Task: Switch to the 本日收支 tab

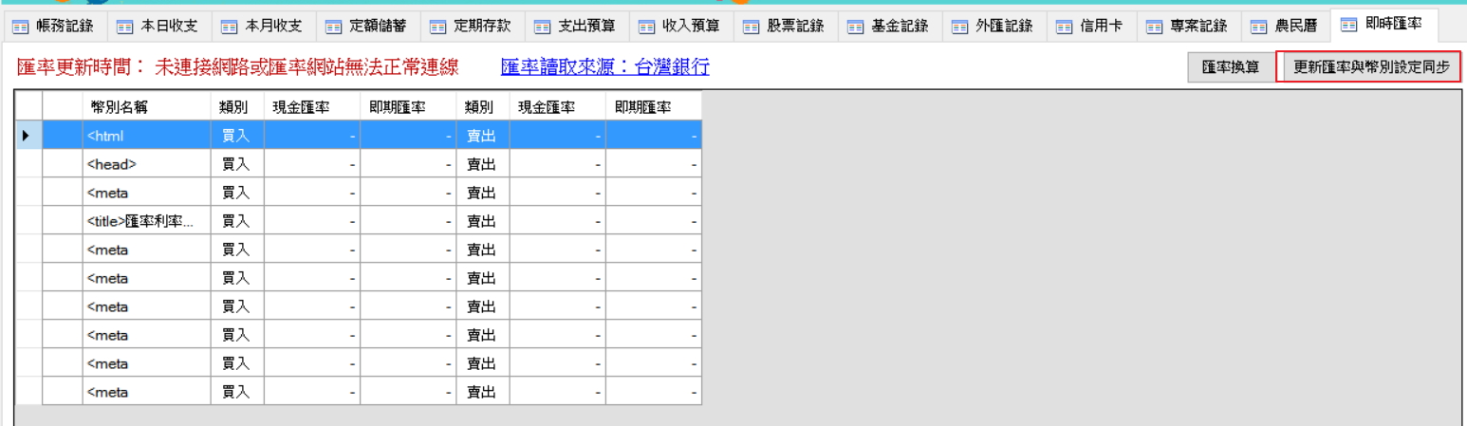Action: point(159,26)
